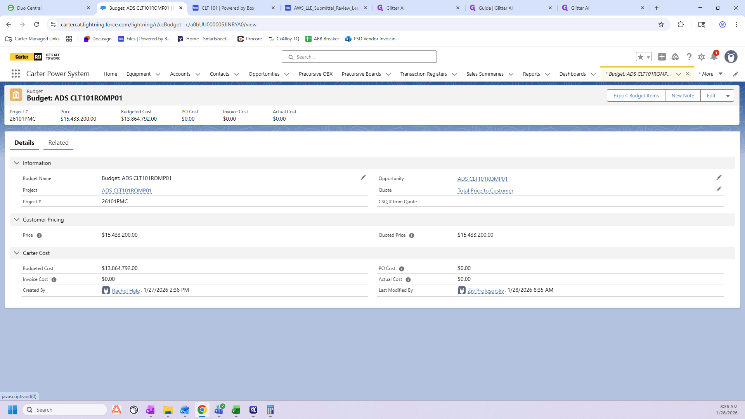Viewport: 745px width, 419px height.
Task: Edit Budget Name with pencil icon
Action: coord(363,177)
